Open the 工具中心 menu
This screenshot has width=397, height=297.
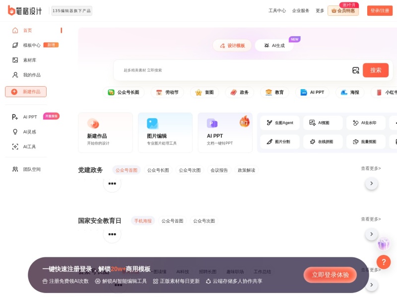point(276,10)
